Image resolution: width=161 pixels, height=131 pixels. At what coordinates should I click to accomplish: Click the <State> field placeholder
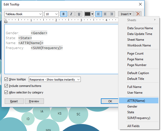click(25, 38)
